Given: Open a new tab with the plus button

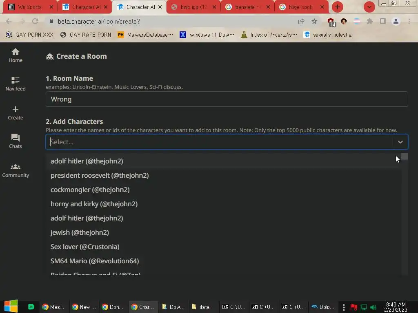Looking at the screenshot, I should [338, 7].
